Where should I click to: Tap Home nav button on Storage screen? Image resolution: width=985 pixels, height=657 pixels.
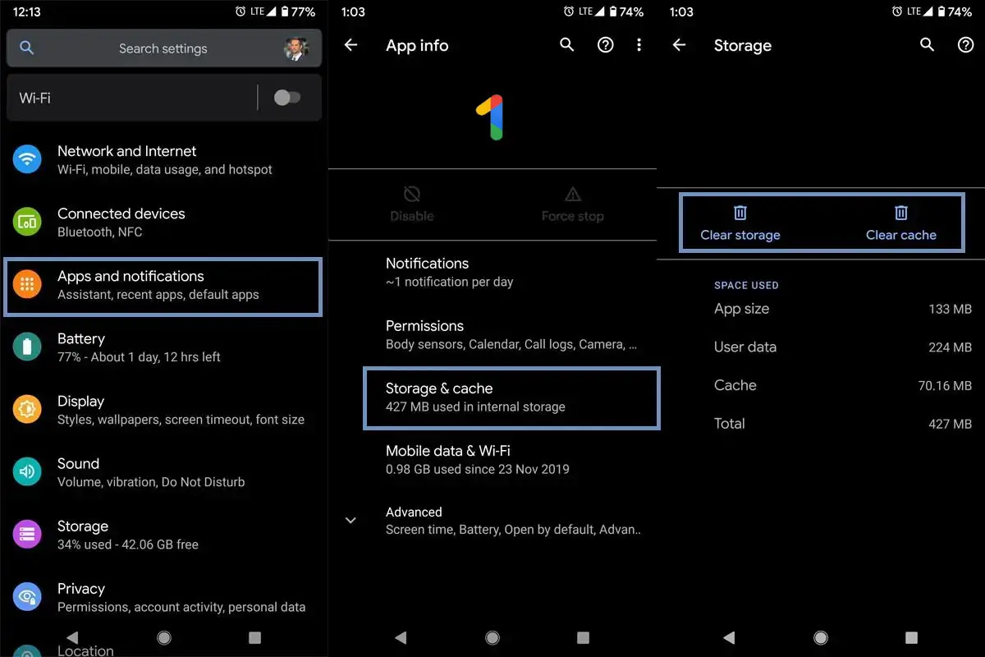(821, 637)
